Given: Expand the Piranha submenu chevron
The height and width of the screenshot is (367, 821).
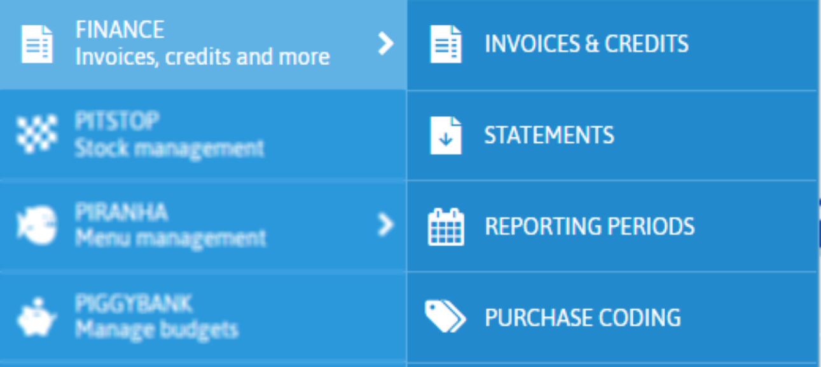Looking at the screenshot, I should [385, 225].
